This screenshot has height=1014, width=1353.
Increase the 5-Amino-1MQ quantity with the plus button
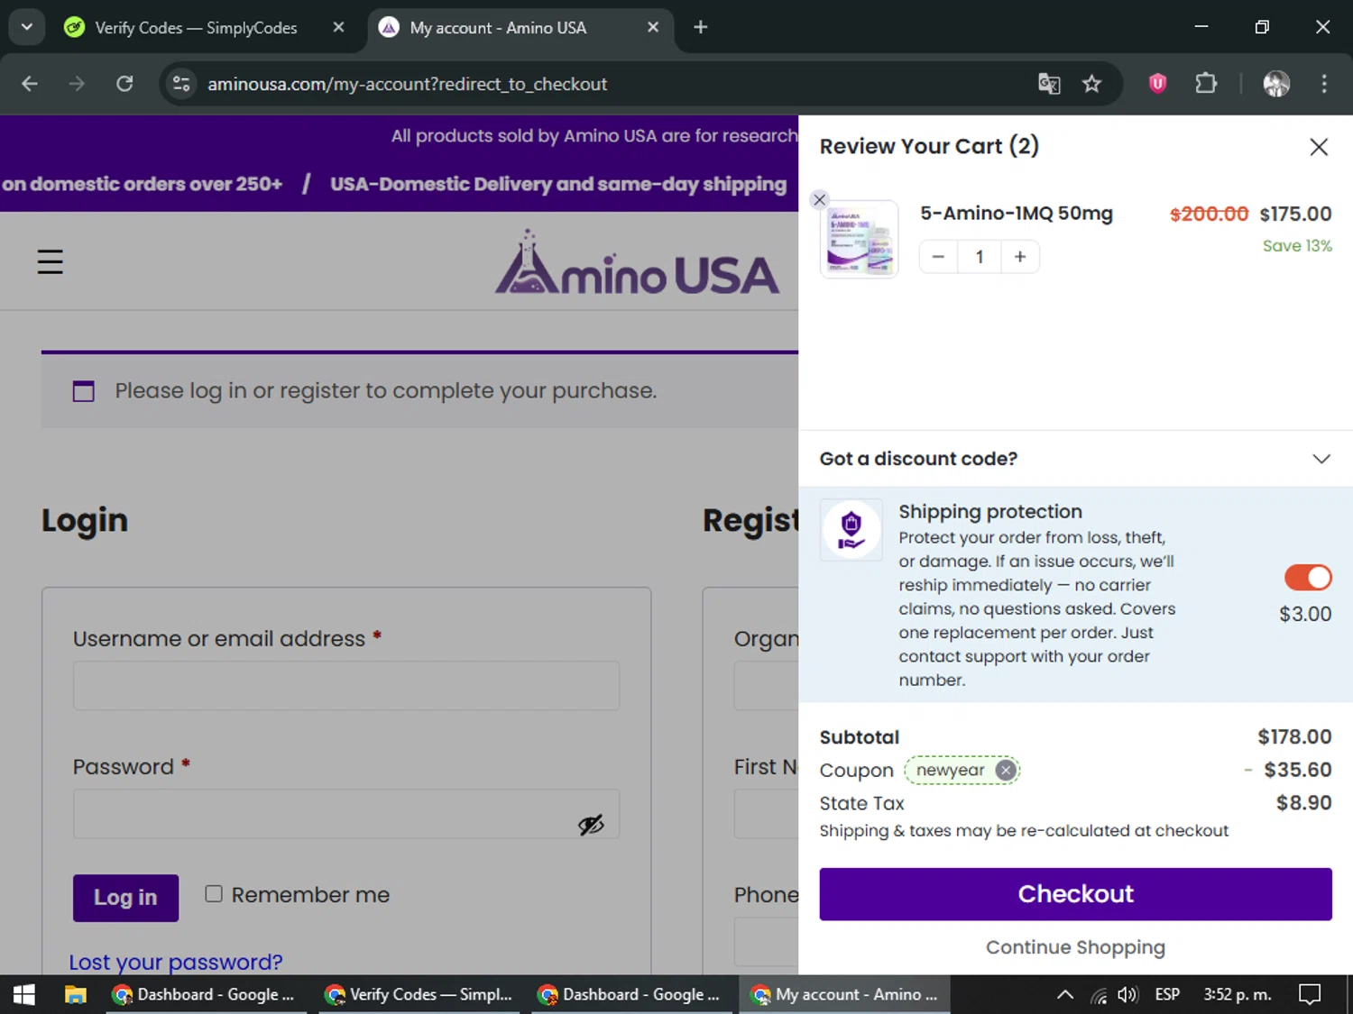(1019, 257)
